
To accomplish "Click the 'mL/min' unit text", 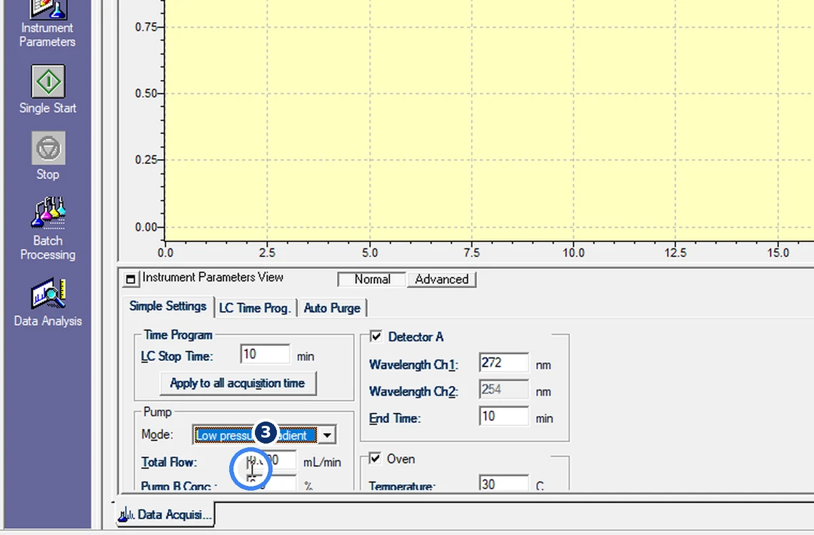I will 322,462.
